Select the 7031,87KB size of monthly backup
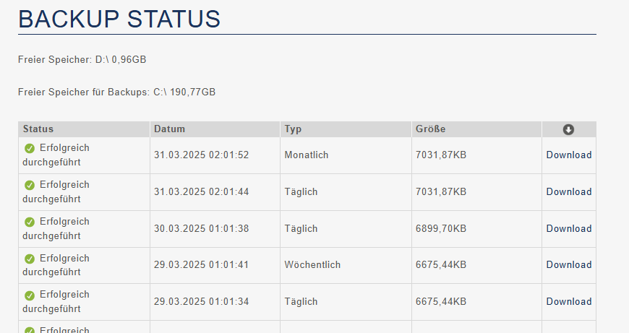 pyautogui.click(x=441, y=155)
